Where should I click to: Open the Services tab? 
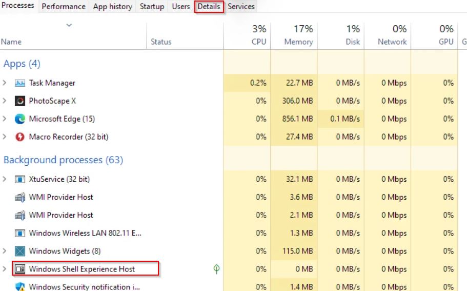click(x=241, y=6)
